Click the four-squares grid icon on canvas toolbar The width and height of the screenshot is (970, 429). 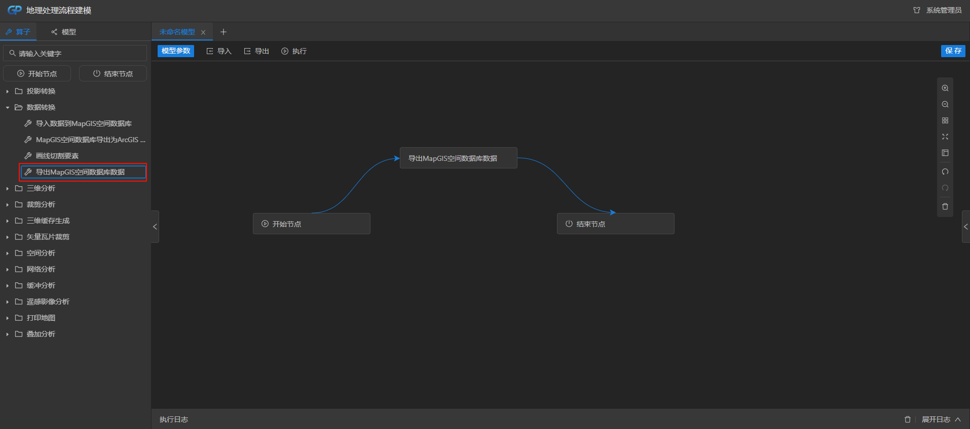coord(945,120)
